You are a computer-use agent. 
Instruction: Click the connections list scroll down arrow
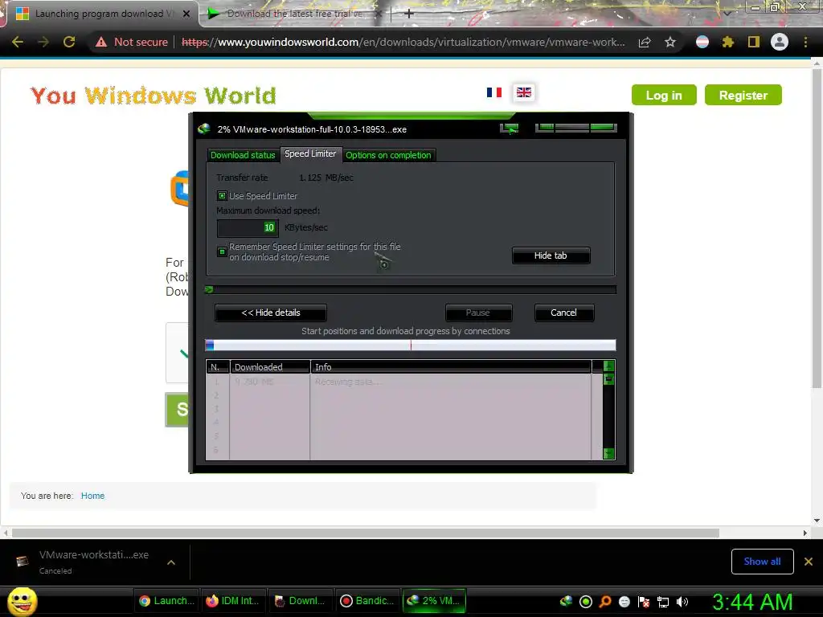tap(609, 453)
